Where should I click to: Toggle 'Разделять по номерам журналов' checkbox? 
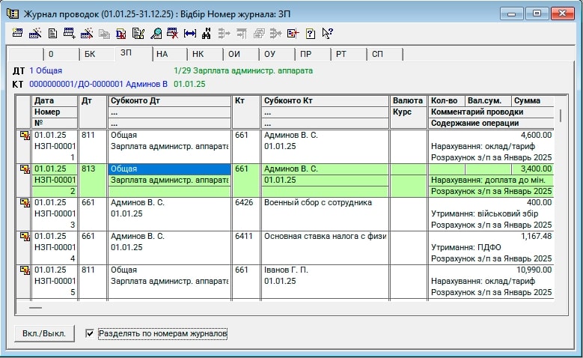(91, 333)
